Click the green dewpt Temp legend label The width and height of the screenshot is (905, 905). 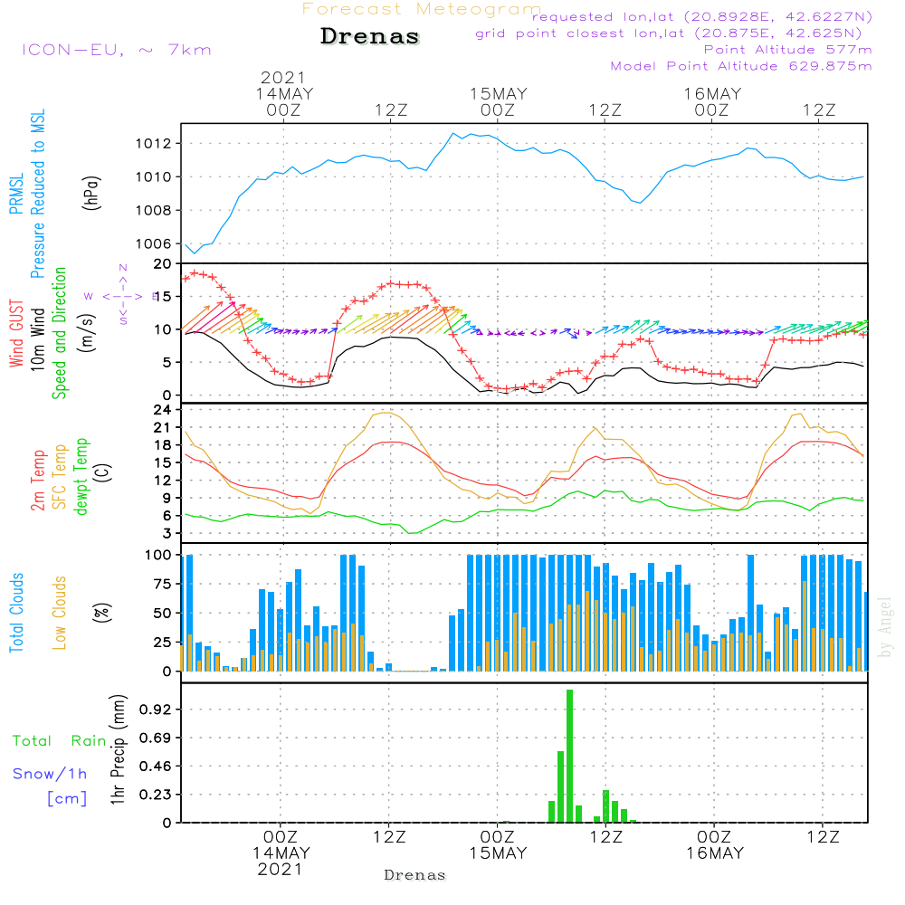pos(81,476)
